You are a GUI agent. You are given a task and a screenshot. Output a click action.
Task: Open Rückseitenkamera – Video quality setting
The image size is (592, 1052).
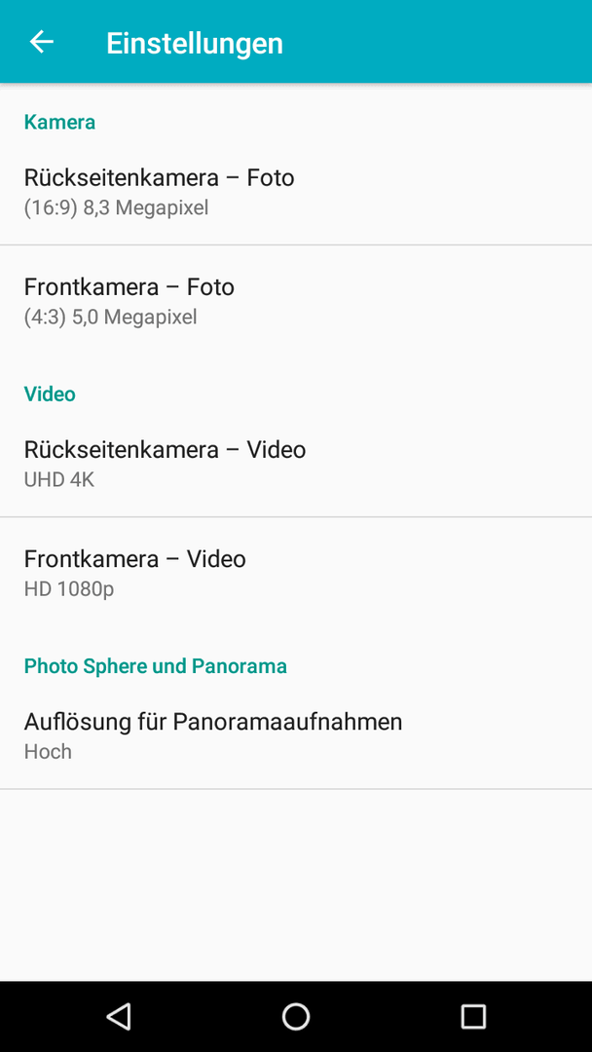(296, 464)
